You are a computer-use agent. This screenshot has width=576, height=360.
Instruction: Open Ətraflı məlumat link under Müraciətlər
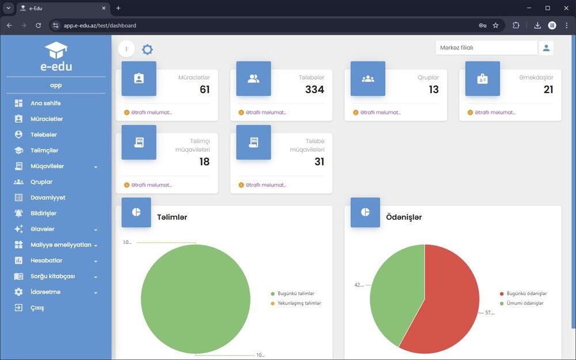pyautogui.click(x=151, y=112)
